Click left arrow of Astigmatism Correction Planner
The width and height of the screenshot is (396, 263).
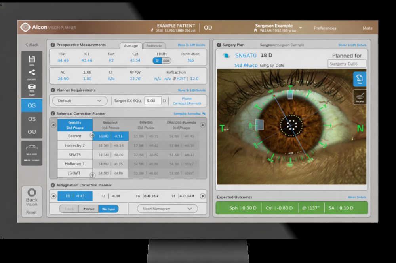pos(53,196)
